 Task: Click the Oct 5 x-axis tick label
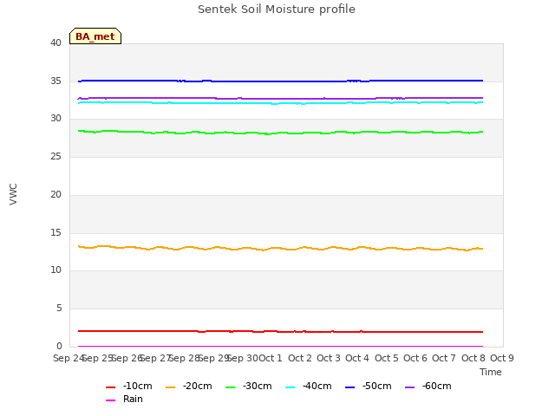(387, 358)
